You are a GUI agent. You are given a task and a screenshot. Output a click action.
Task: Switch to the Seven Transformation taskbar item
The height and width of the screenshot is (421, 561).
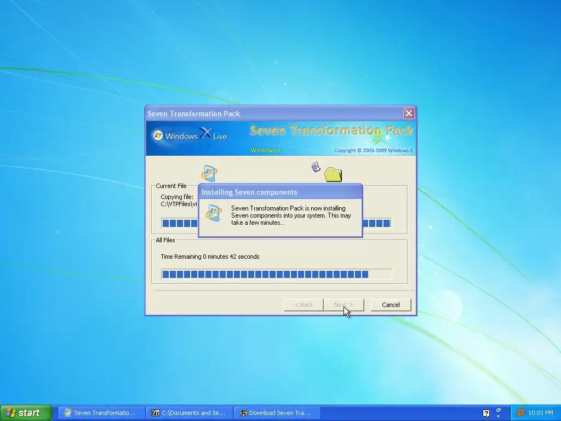pos(101,413)
